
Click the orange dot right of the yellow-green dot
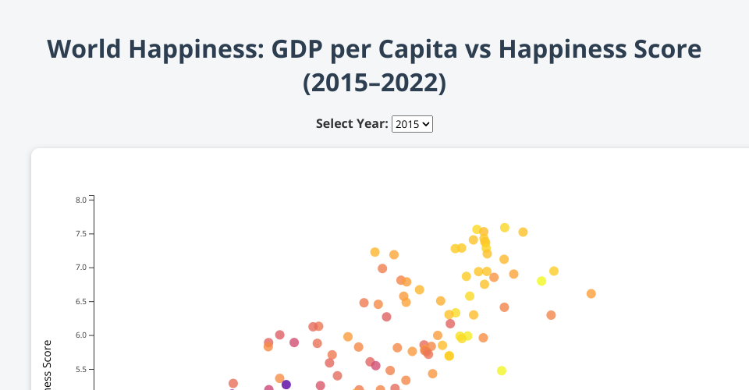point(554,271)
